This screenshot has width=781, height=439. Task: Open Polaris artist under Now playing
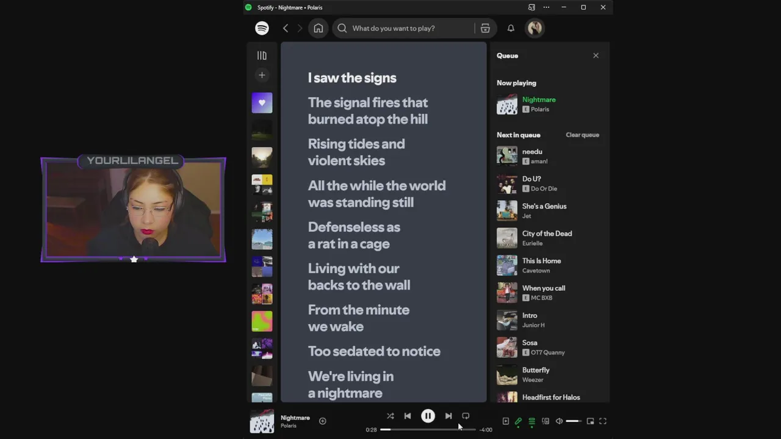pos(540,109)
